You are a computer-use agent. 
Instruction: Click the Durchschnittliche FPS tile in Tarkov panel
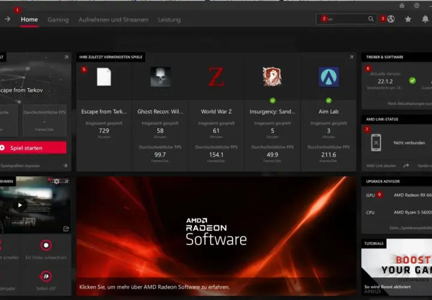[x=44, y=120]
